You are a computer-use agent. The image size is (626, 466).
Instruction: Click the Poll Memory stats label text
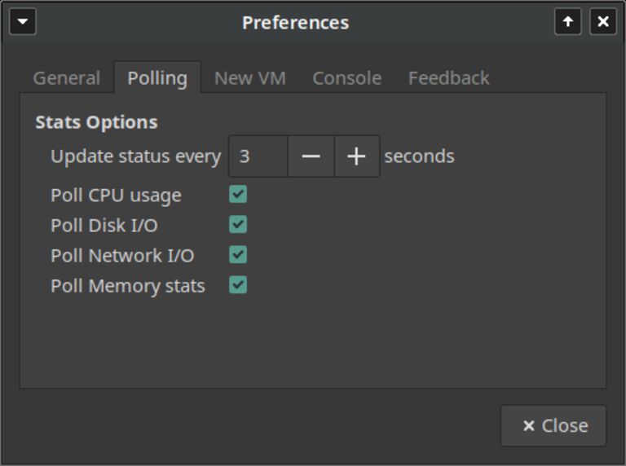click(128, 286)
